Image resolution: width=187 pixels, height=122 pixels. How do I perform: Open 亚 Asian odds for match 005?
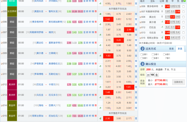point(84,11)
